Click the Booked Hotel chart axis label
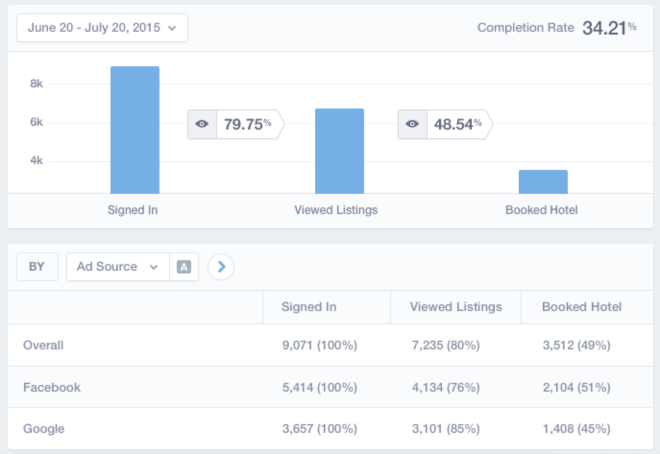Viewport: 660px width, 454px height. [x=541, y=210]
